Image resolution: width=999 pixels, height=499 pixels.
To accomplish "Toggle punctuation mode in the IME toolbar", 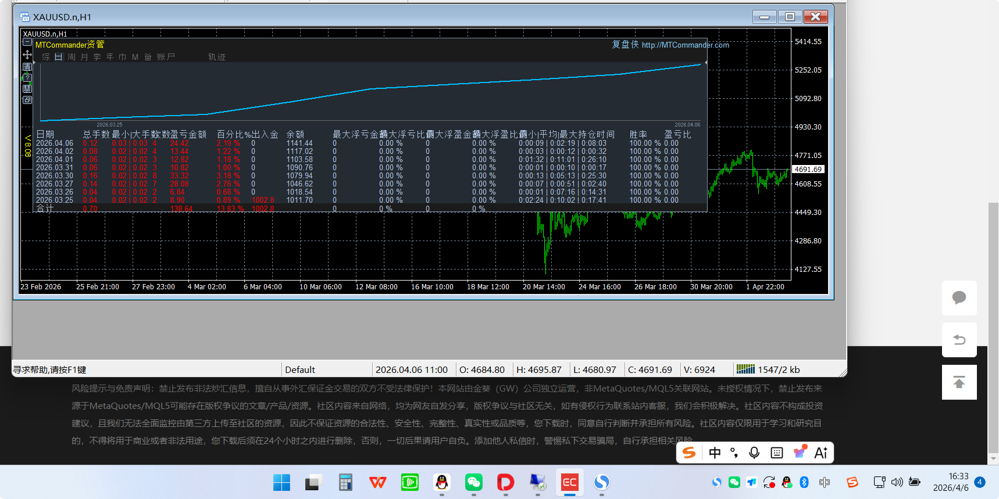I will tap(734, 453).
